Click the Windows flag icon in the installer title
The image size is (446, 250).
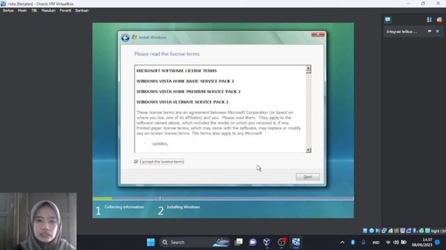(x=134, y=37)
